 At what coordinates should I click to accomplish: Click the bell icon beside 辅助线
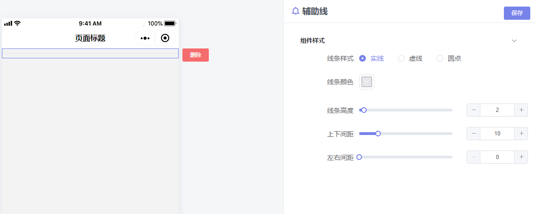tap(296, 11)
